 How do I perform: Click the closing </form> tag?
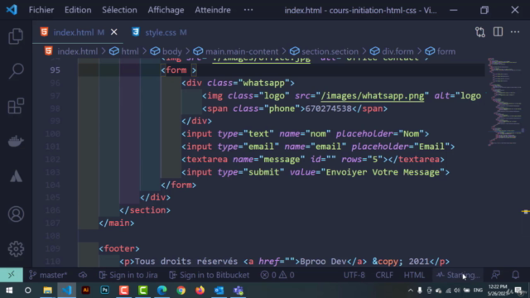(179, 185)
